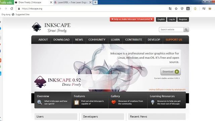Open the COMMUNITY menu

pyautogui.click(x=97, y=40)
